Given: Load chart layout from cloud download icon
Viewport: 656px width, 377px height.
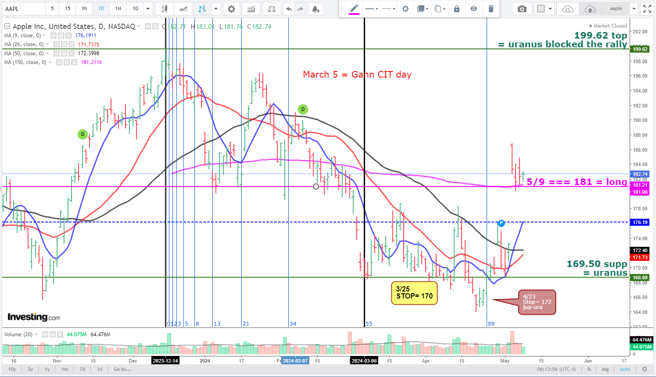Looking at the screenshot, I should pos(567,9).
